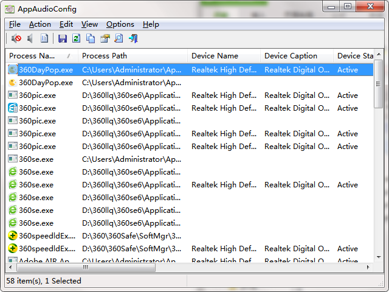Open the File menu
This screenshot has height=292, width=389.
[15, 24]
